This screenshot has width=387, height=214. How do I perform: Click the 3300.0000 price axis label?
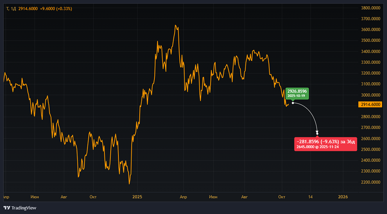coord(370,62)
